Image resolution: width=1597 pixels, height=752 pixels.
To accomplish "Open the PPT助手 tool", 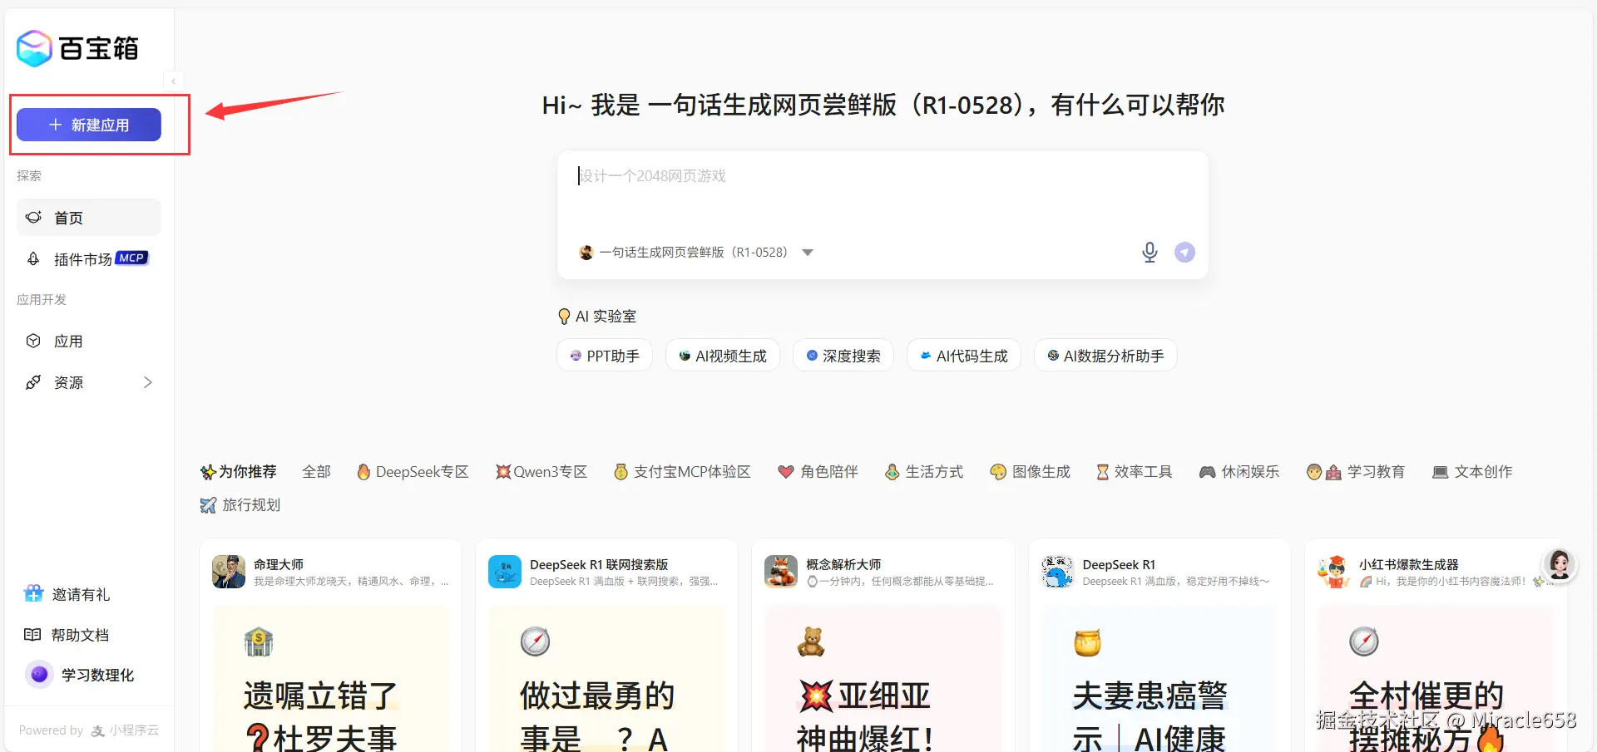I will pos(604,355).
